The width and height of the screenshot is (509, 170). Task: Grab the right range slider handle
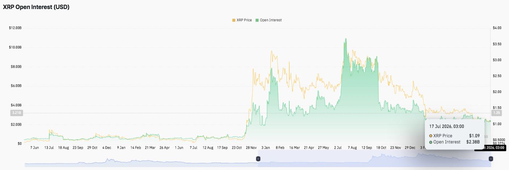(x=491, y=158)
